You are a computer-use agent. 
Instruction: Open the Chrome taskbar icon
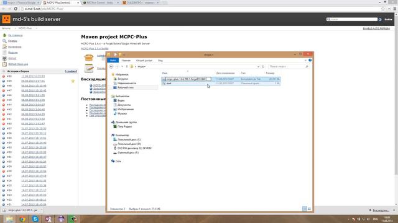(x=22, y=219)
